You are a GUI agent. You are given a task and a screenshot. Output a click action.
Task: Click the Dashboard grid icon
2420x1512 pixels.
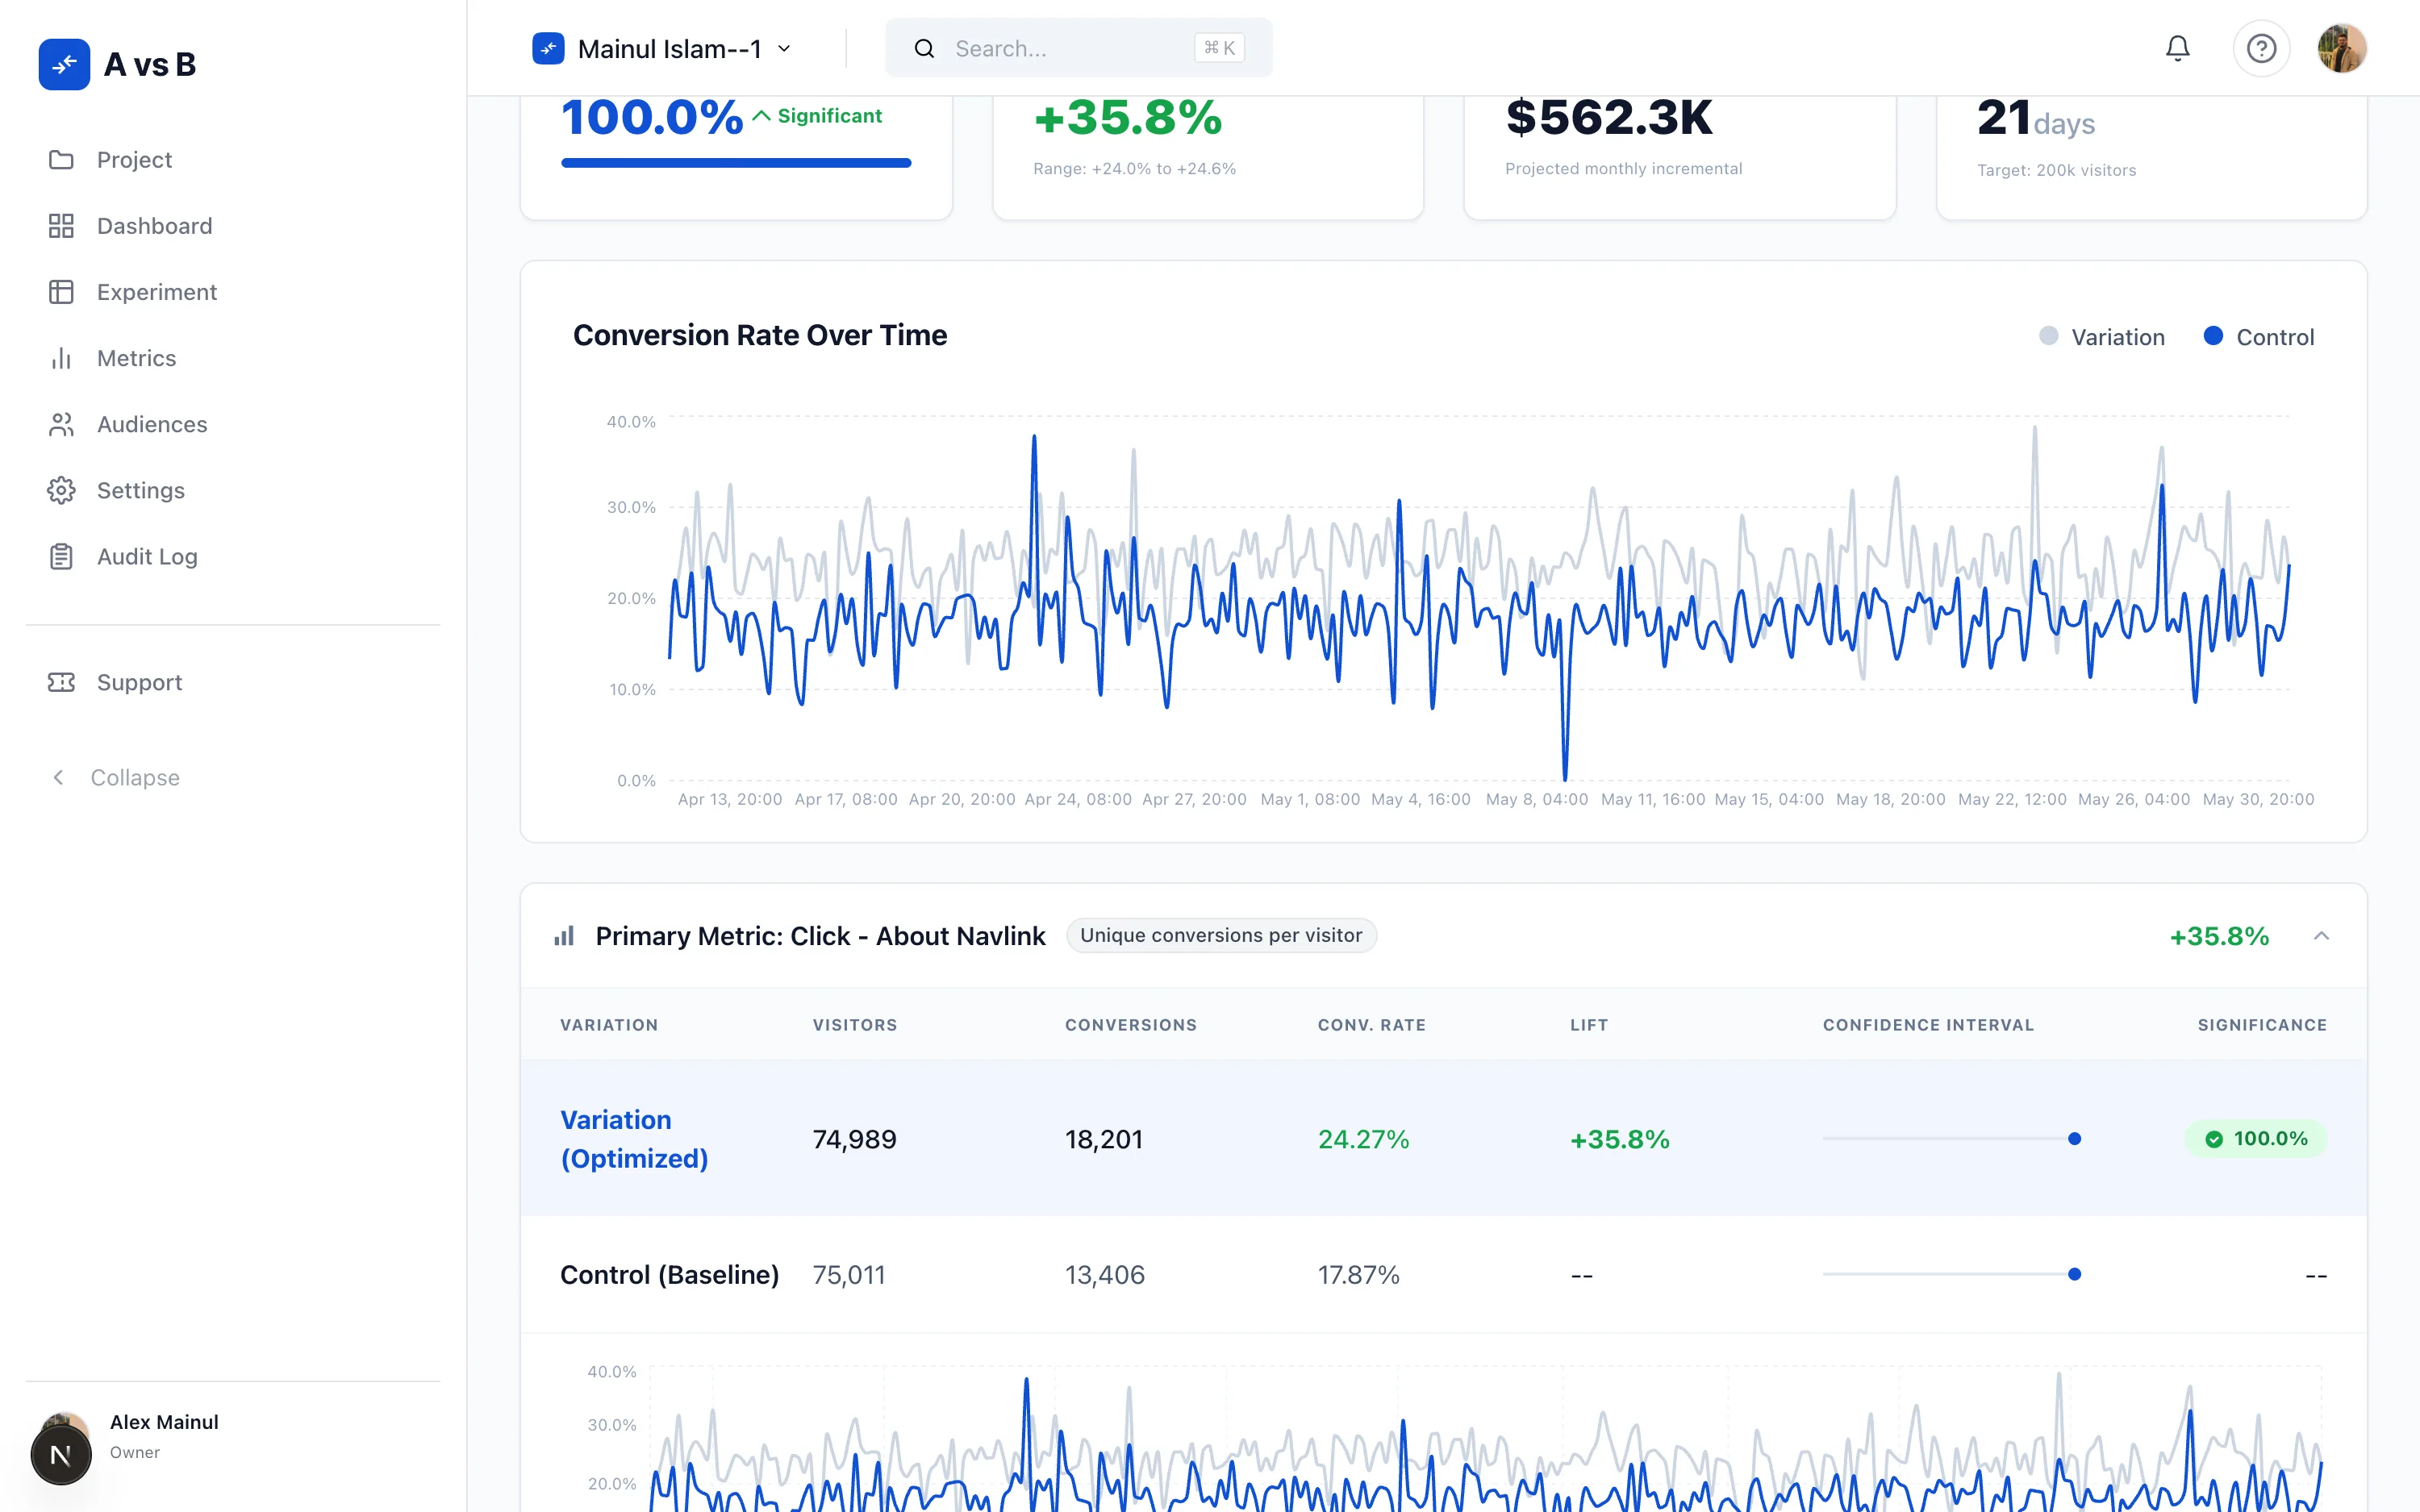61,226
